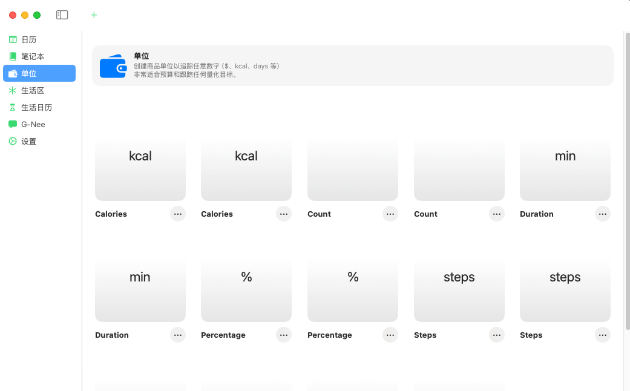The image size is (630, 391).
Task: Click the calendar icon next to 日历
Action: (13, 39)
